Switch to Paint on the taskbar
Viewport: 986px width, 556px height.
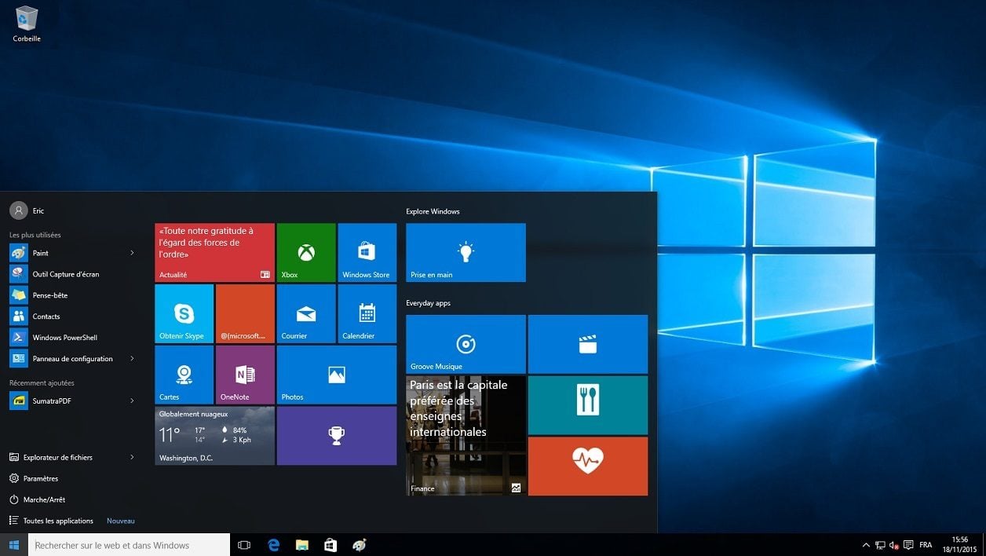click(x=360, y=545)
